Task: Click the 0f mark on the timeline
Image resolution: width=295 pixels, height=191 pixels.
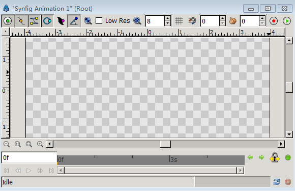Action: [61, 160]
